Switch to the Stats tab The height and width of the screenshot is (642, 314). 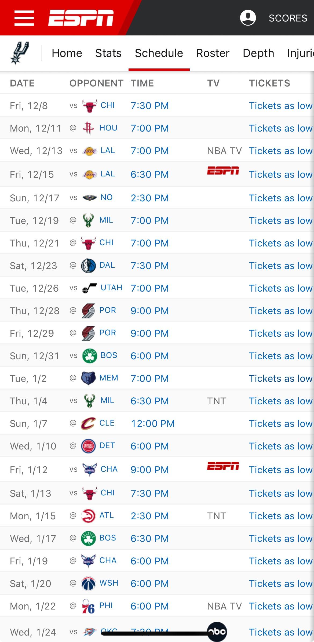pyautogui.click(x=108, y=53)
